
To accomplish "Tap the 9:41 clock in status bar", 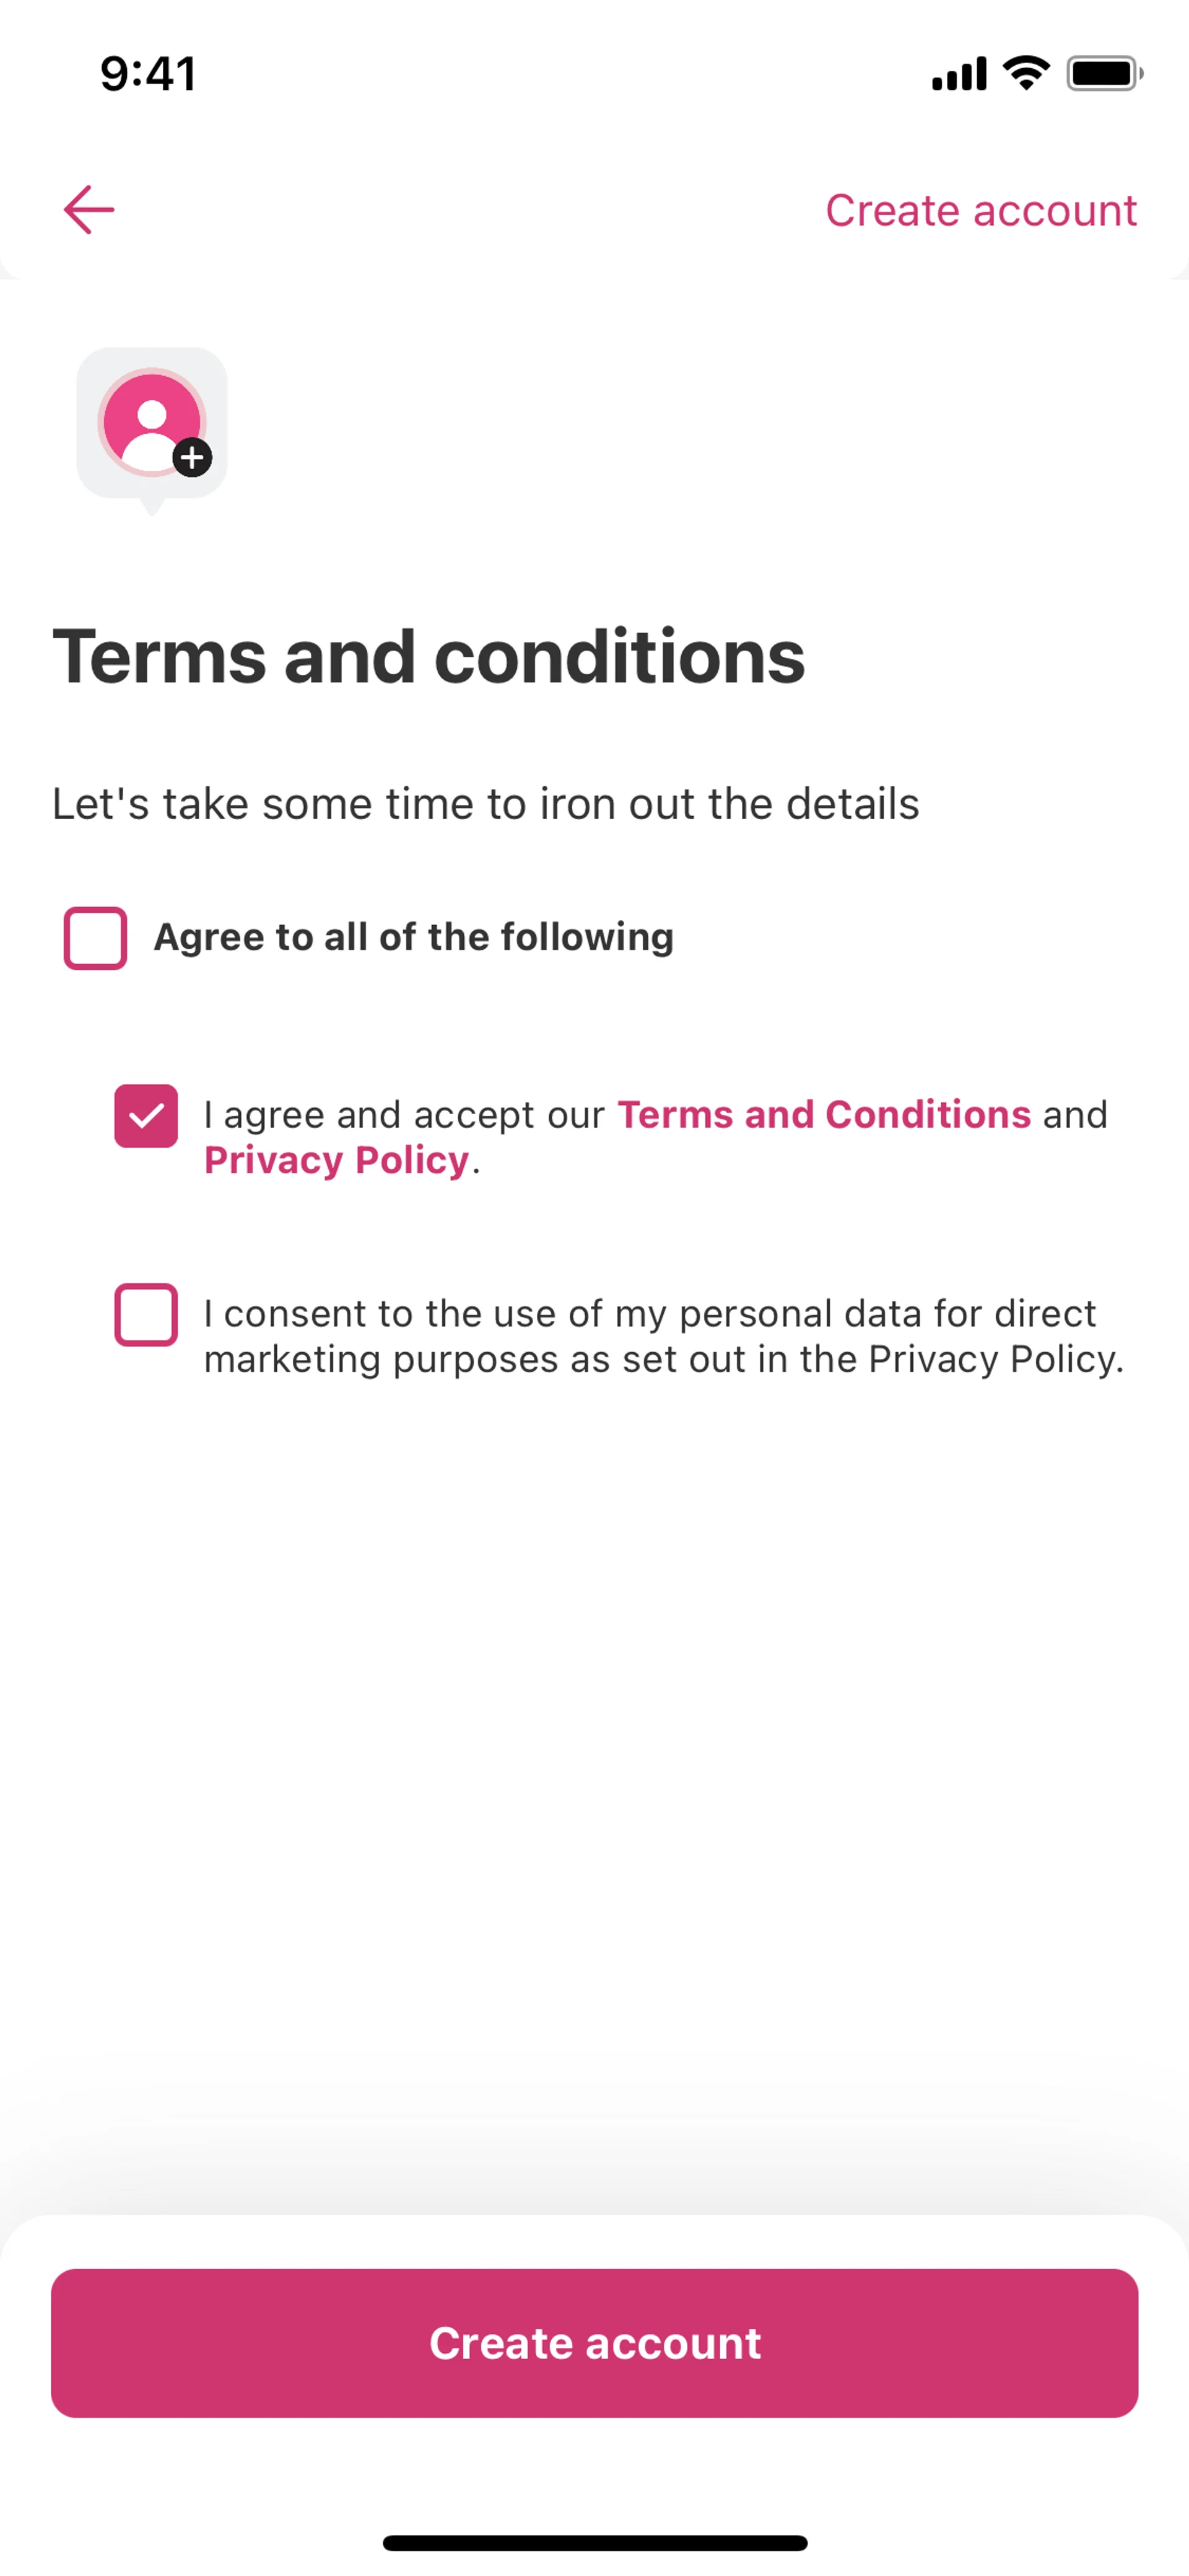I will [x=148, y=74].
